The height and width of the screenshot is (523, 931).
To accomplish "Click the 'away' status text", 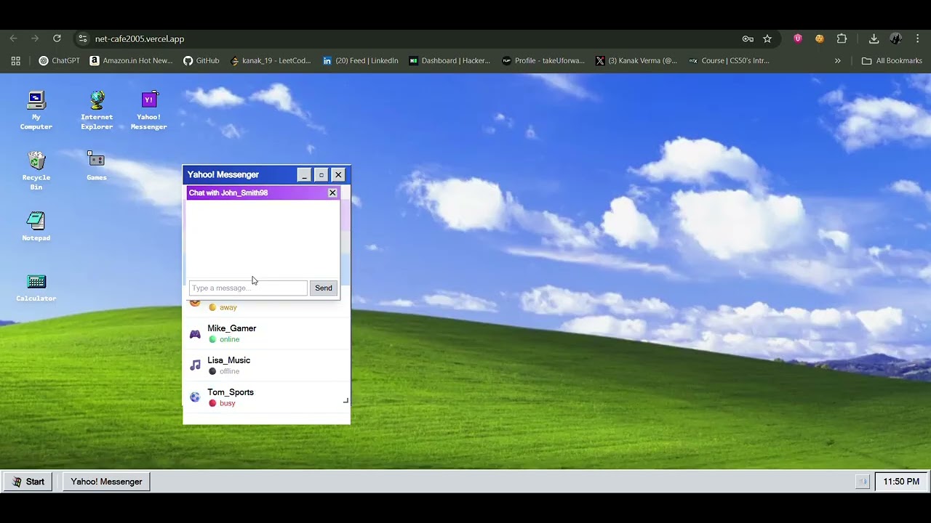I will point(228,307).
